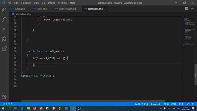Change end of line sequence CRLF
Screen dimensions: 197x111
click(x=174, y=104)
